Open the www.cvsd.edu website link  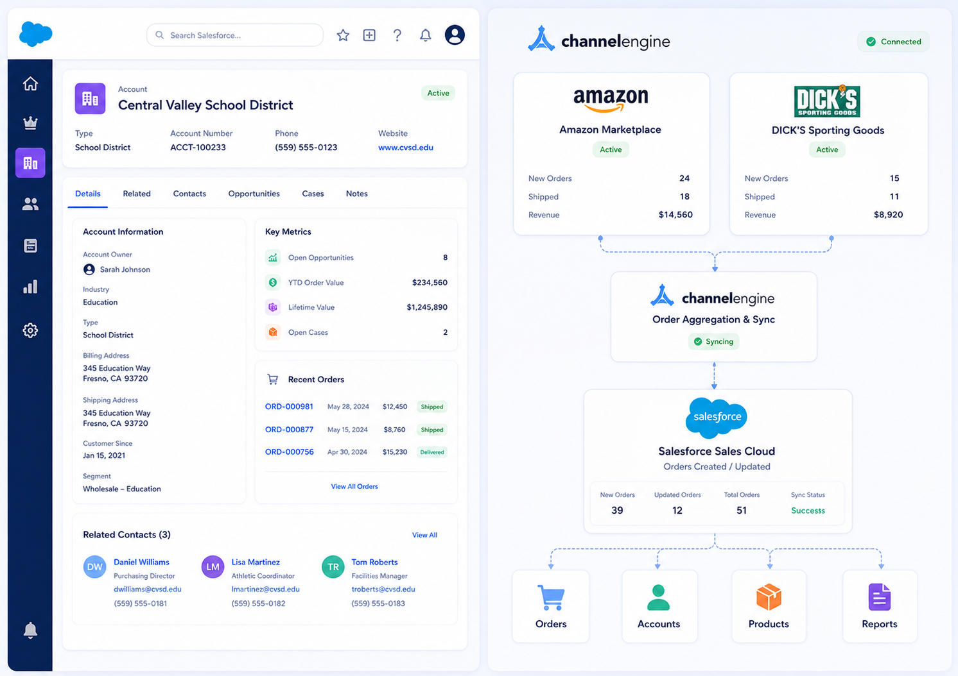click(x=406, y=148)
